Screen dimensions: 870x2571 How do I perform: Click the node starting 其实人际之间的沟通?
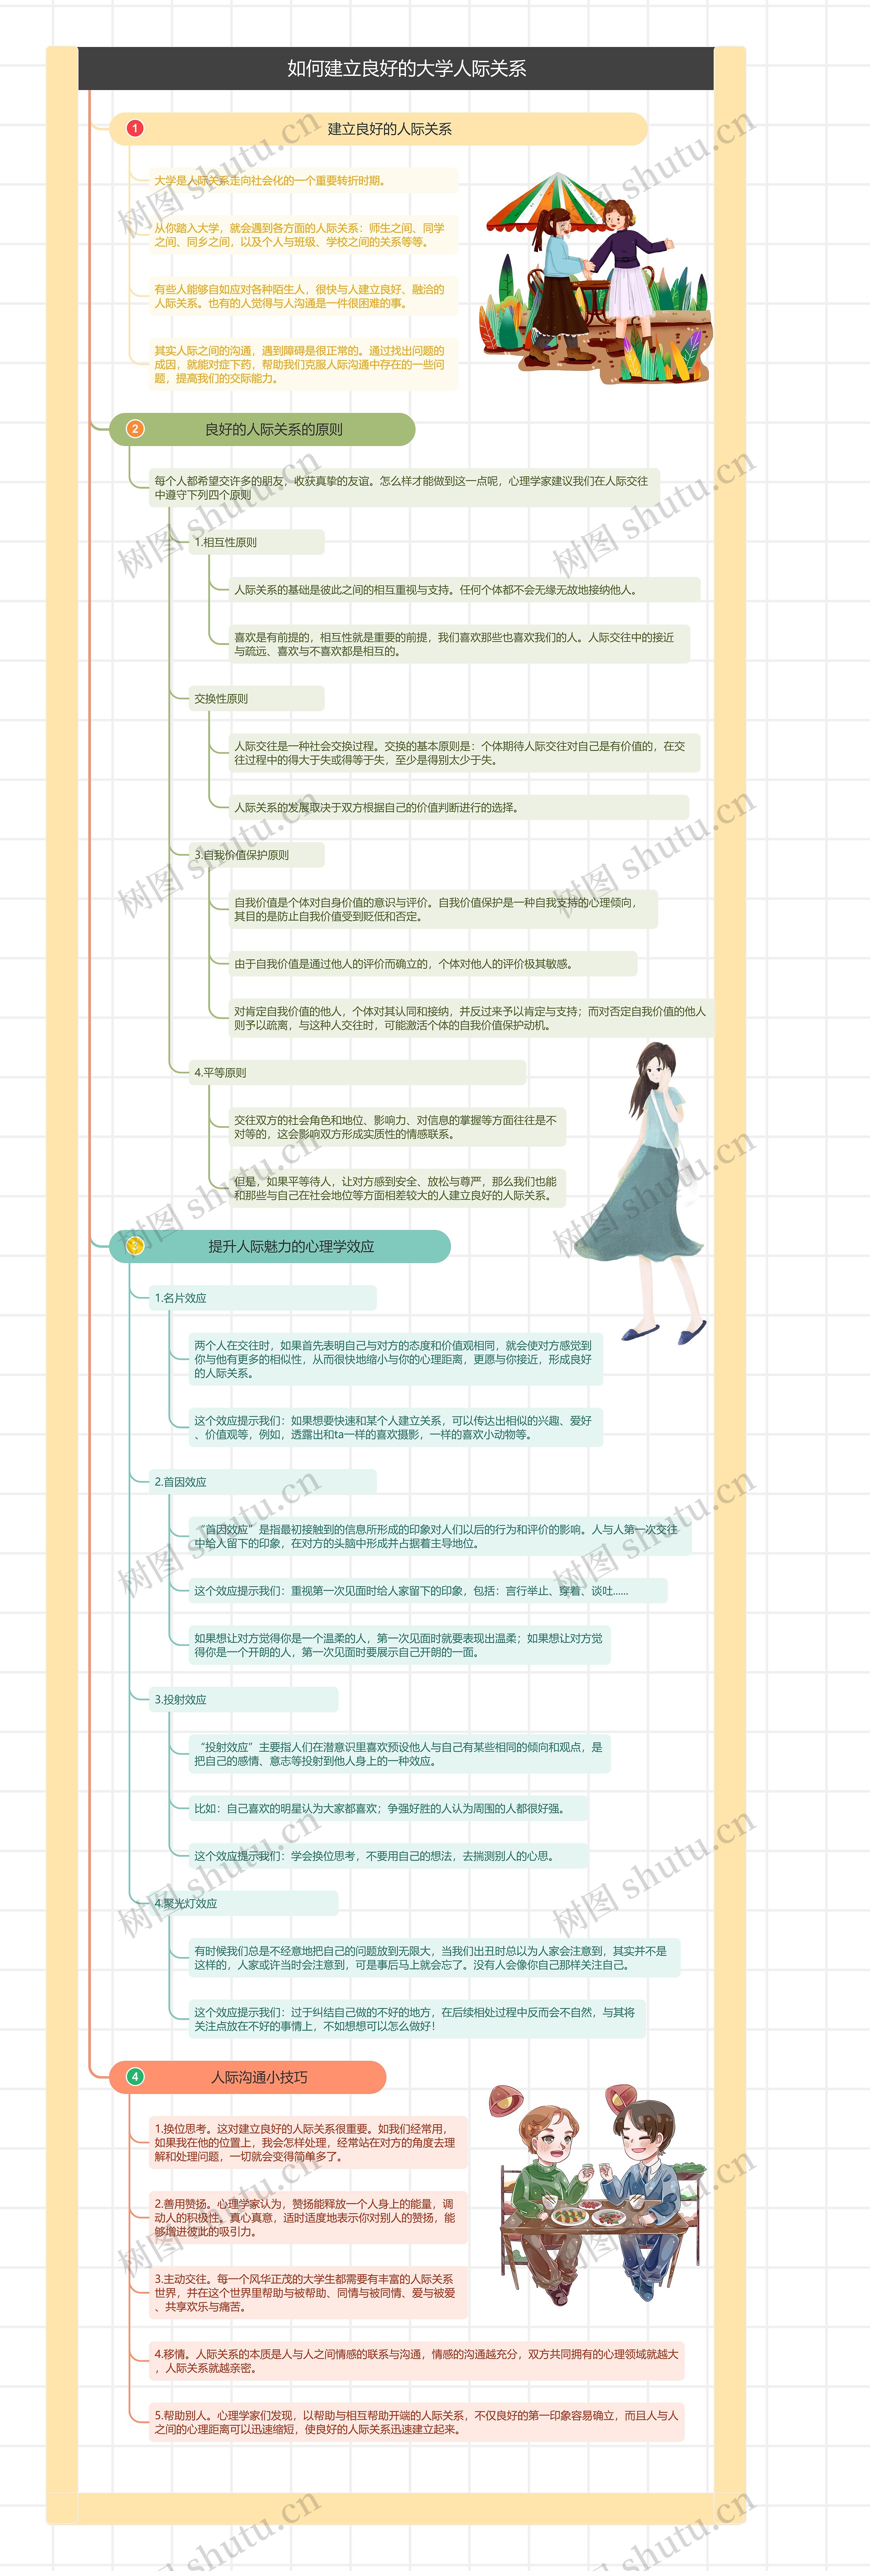pos(303,364)
